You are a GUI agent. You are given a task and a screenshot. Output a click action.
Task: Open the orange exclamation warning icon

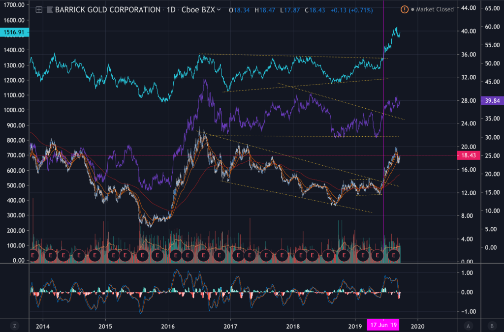coord(405,10)
